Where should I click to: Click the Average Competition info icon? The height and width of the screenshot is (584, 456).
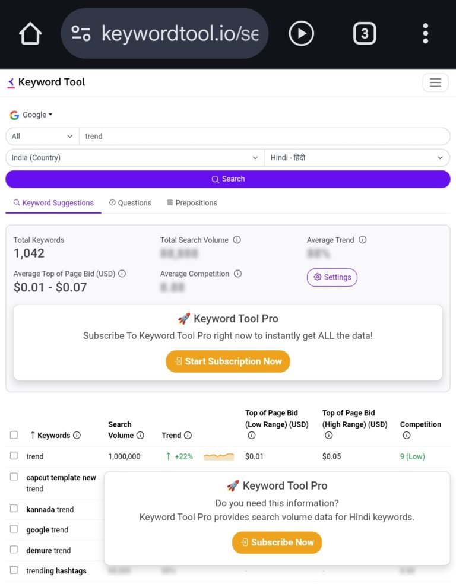tap(237, 274)
